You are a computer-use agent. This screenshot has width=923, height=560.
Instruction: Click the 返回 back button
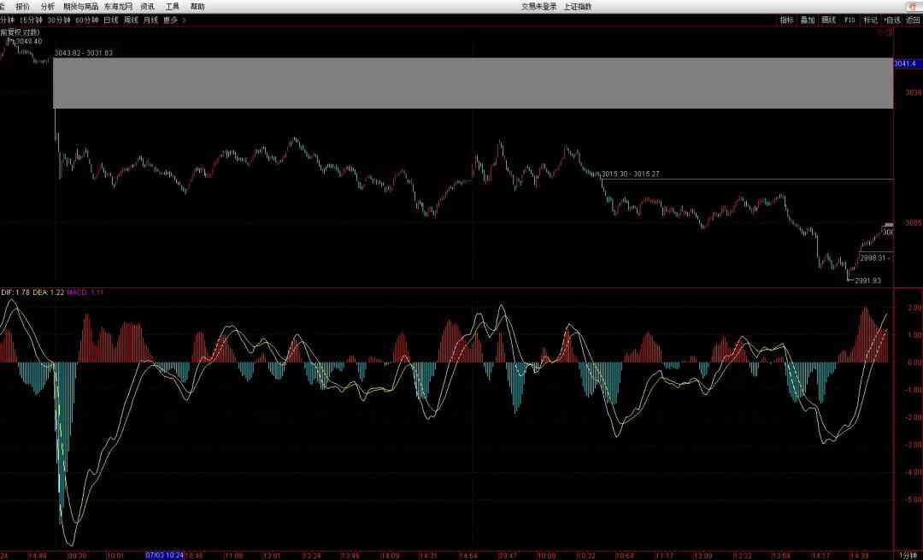(x=912, y=19)
